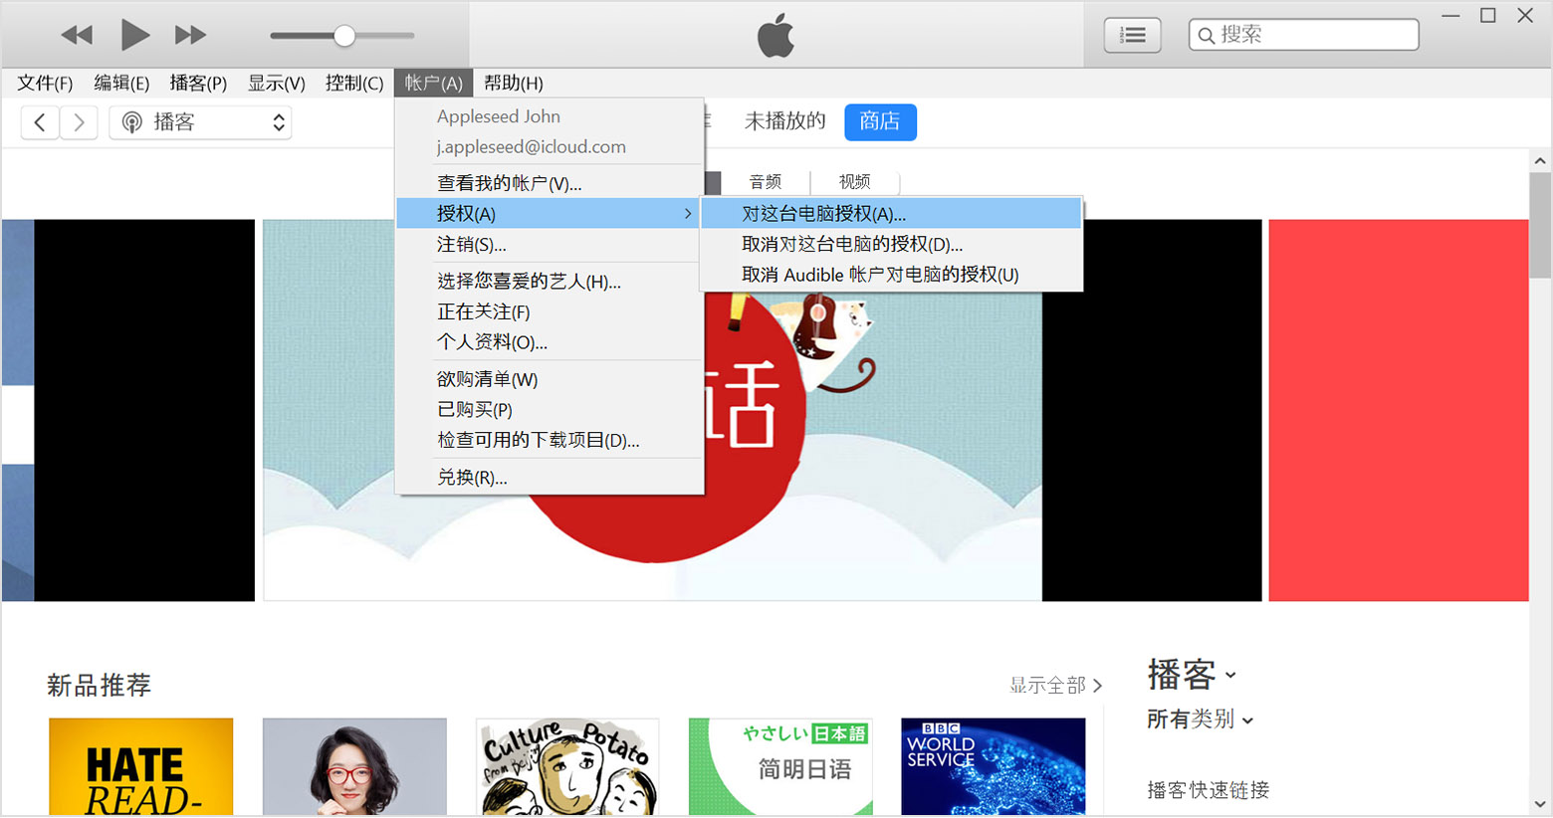
Task: Close the iTunes window
Action: (1525, 16)
